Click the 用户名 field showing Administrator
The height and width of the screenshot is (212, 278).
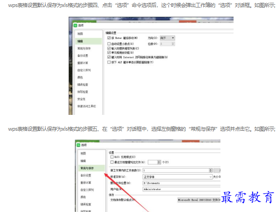coord(182,189)
